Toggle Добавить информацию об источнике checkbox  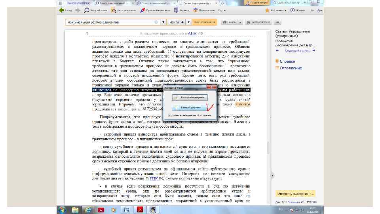[x=169, y=115]
